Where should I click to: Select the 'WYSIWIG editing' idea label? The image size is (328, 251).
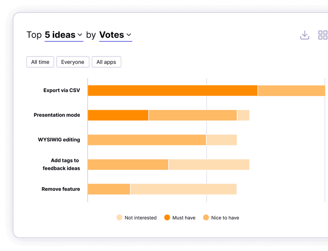[x=59, y=140]
